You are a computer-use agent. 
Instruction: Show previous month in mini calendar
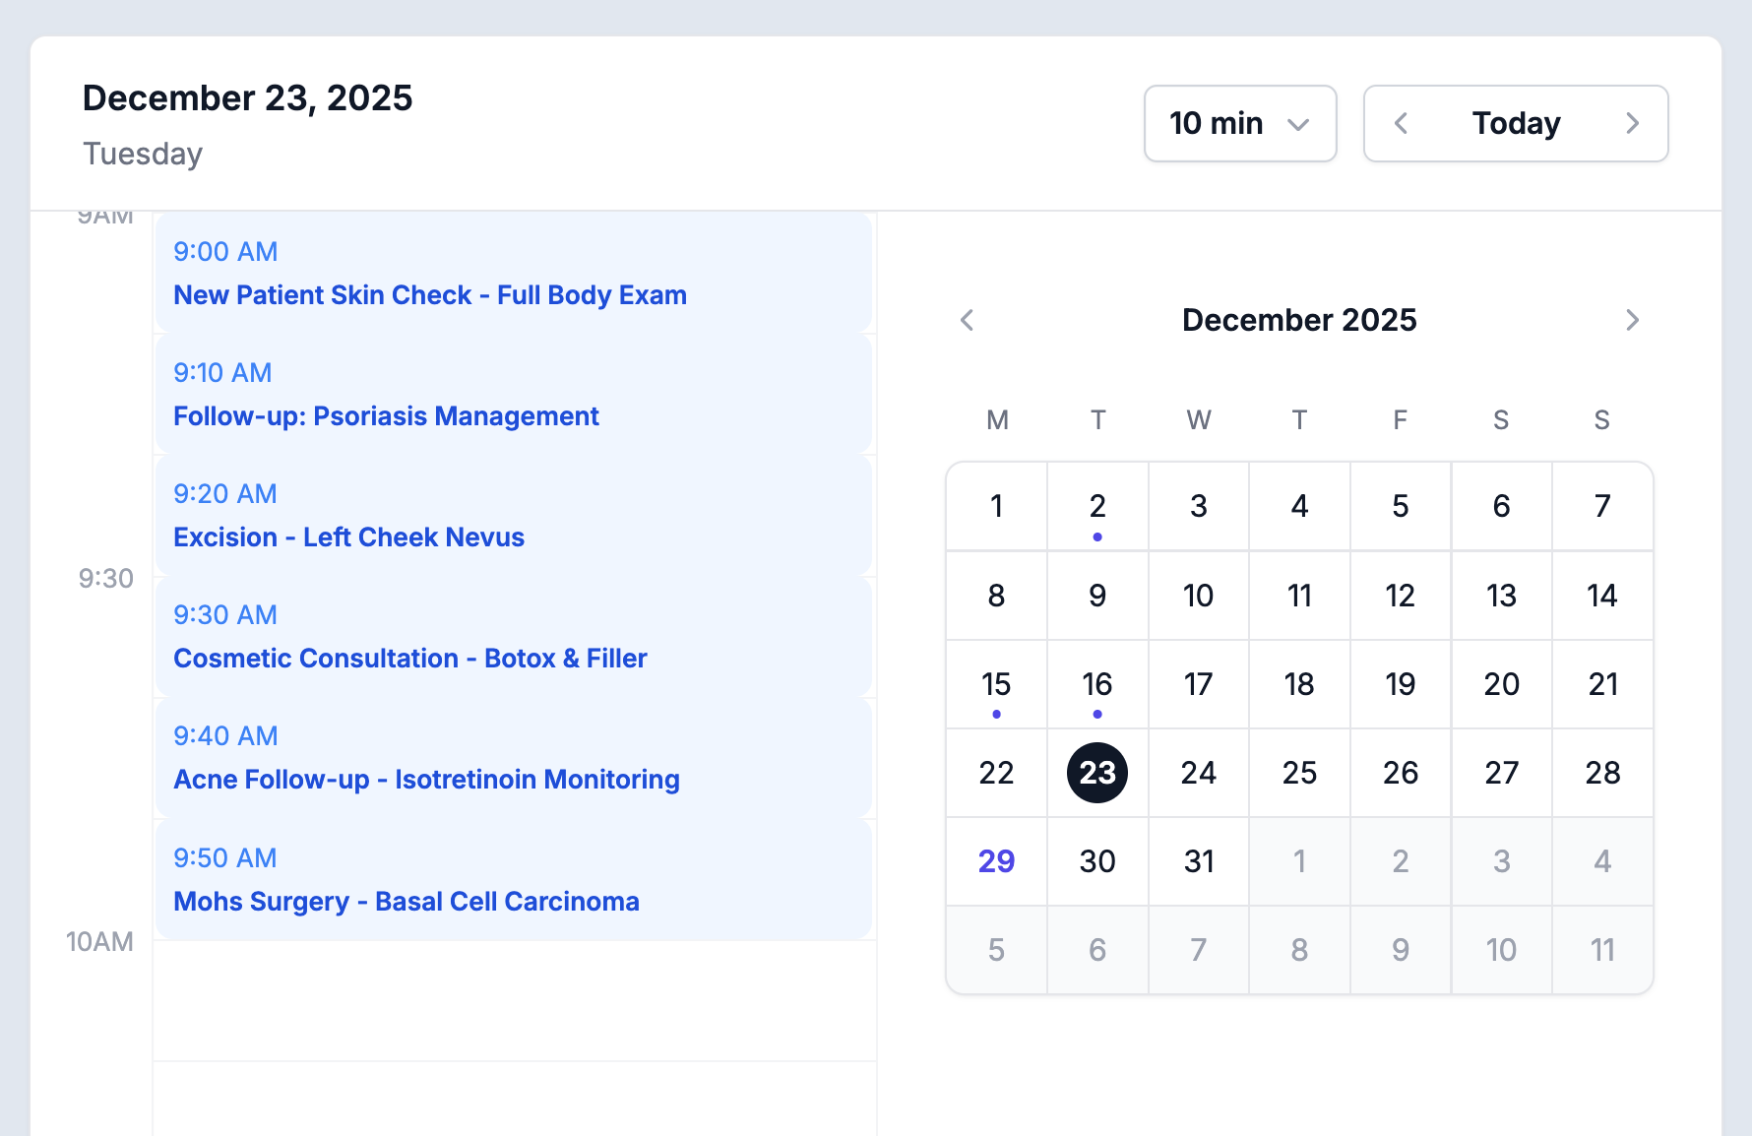coord(967,320)
